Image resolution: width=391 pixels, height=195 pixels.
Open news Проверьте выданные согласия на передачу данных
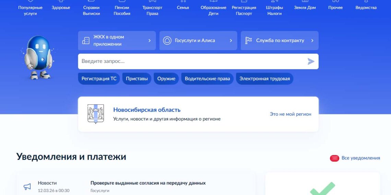click(x=148, y=183)
